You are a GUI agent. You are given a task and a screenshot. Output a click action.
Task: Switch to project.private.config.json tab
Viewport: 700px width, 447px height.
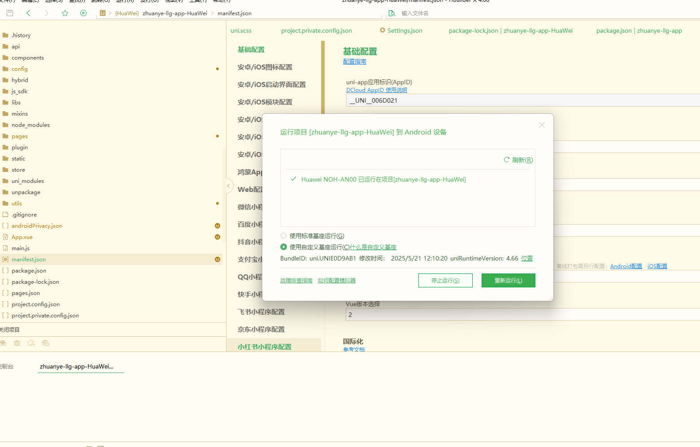click(x=317, y=30)
